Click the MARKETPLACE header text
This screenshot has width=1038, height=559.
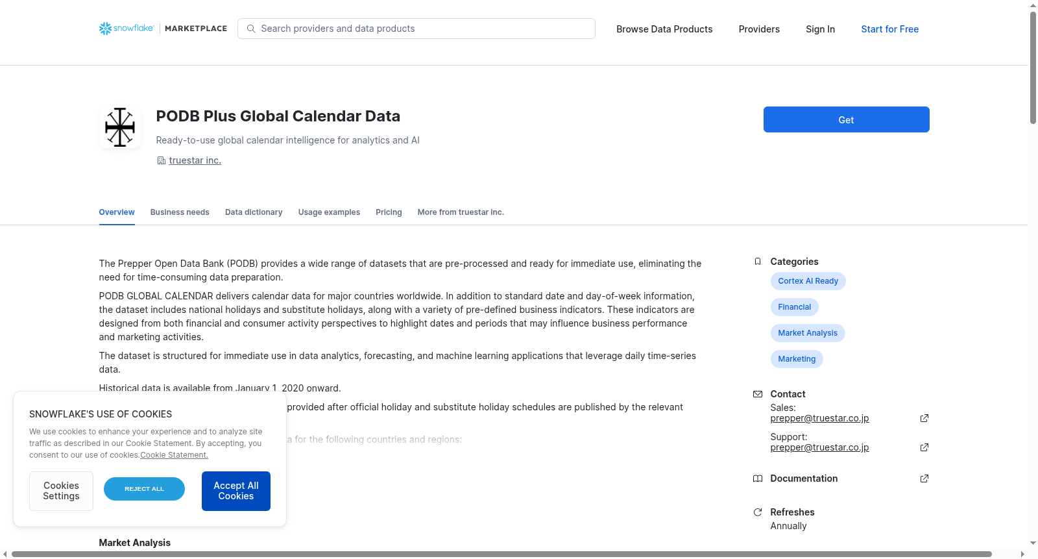[196, 29]
